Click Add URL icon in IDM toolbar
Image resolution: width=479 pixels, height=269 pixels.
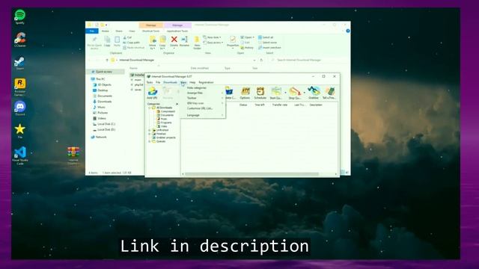[x=152, y=93]
